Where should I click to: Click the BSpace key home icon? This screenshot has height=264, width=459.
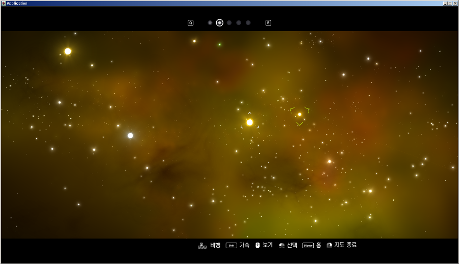[308, 245]
